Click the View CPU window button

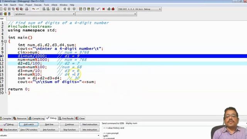tap(29, 130)
